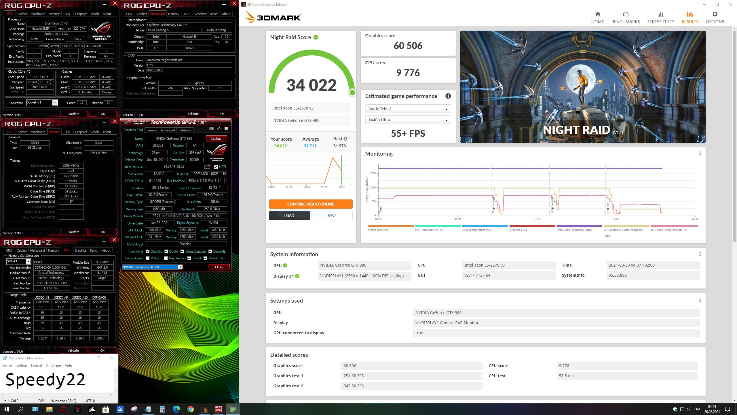Open File Explorer from the taskbar
This screenshot has width=737, height=415.
49,409
